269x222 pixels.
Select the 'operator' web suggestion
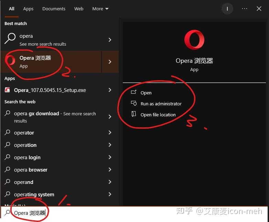pos(60,133)
